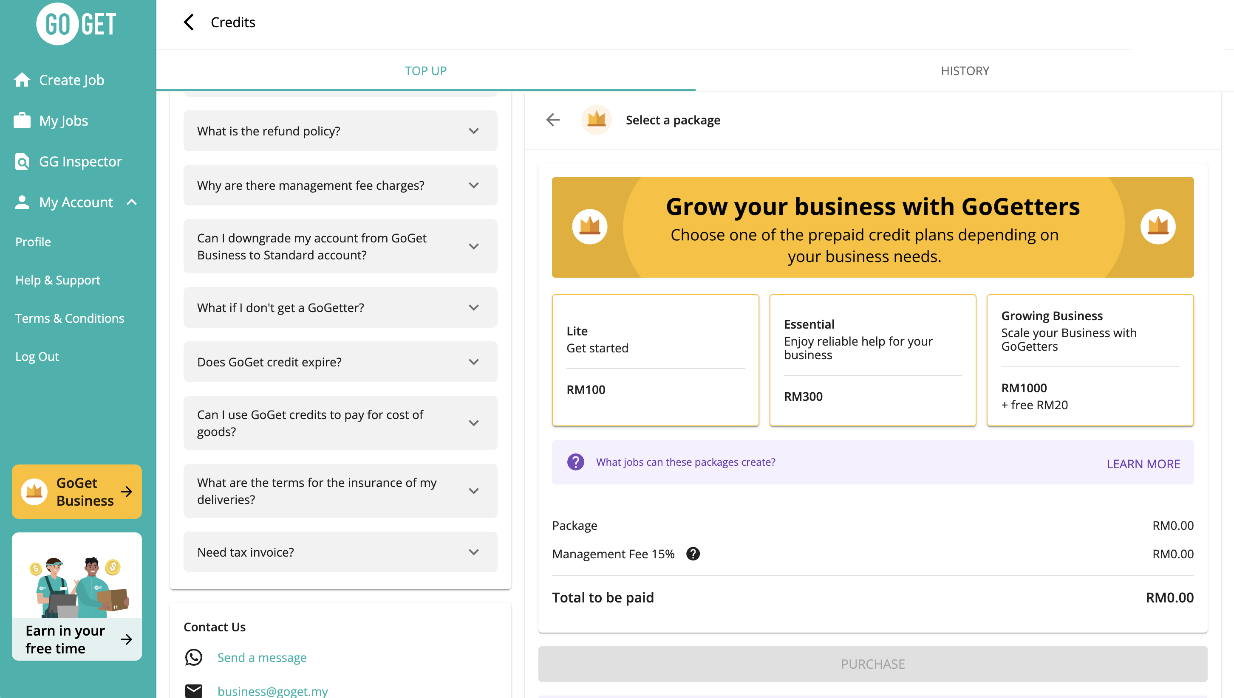The height and width of the screenshot is (698, 1234).
Task: Click the My Account person icon
Action: click(22, 202)
